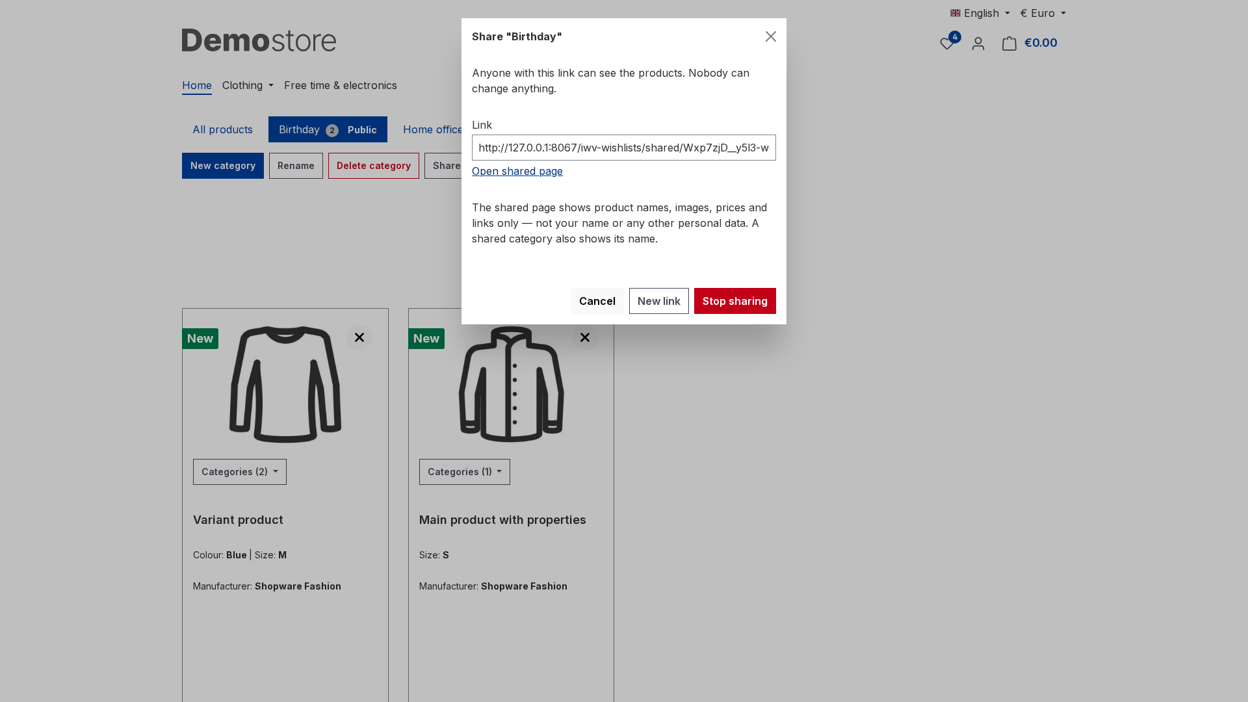Remove Variant product from wishlist
The height and width of the screenshot is (702, 1248).
click(x=359, y=337)
